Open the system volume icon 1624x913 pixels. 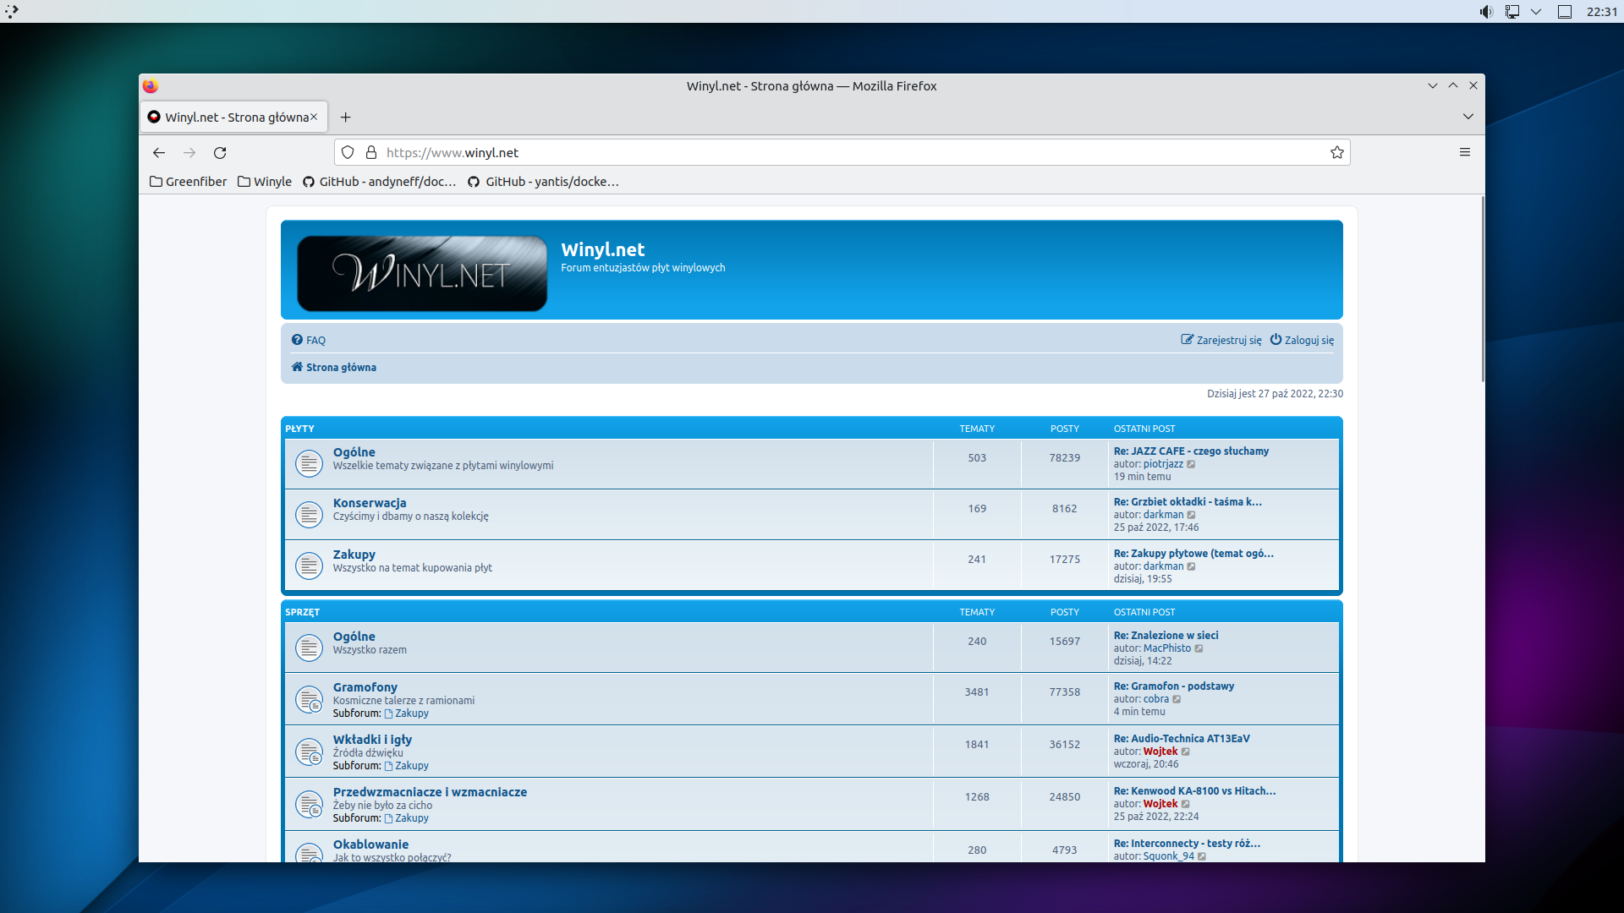pyautogui.click(x=1486, y=12)
